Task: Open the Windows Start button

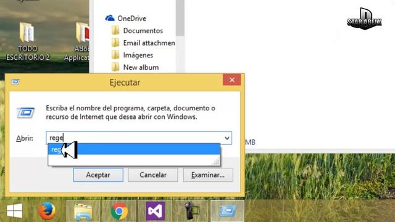Action: click(14, 211)
